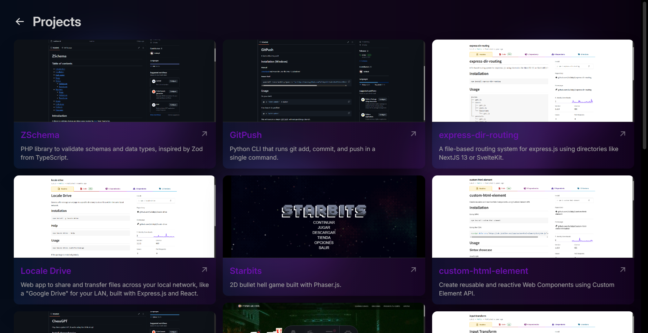Click the Locale Drive npm page thumbnail
This screenshot has width=648, height=333.
(x=115, y=217)
